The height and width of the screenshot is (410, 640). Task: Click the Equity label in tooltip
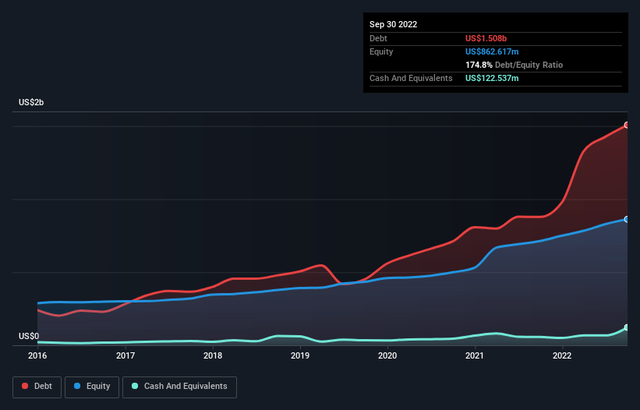(x=381, y=51)
